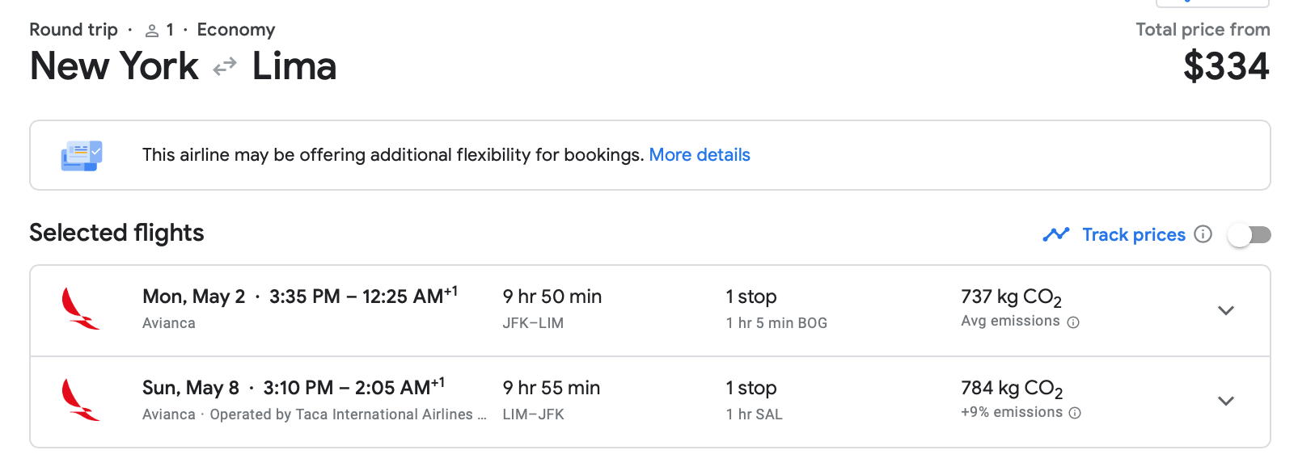The height and width of the screenshot is (467, 1315).
Task: Expand the Mon, May 2 flight details
Action: pyautogui.click(x=1226, y=310)
